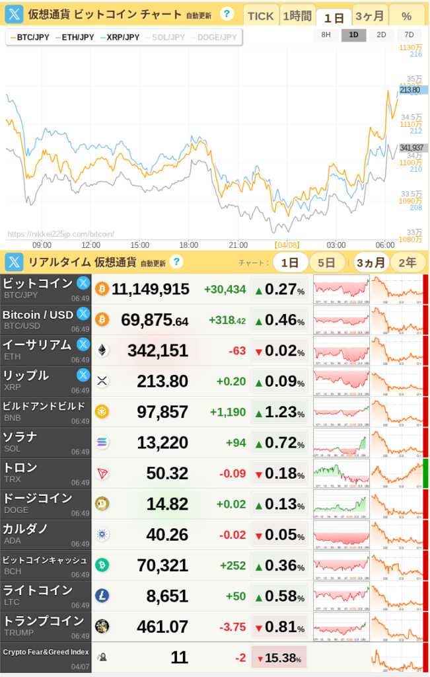Viewport: 430px width, 677px height.
Task: Open the help question mark next to 自動更新 in chart header
Action: point(226,14)
